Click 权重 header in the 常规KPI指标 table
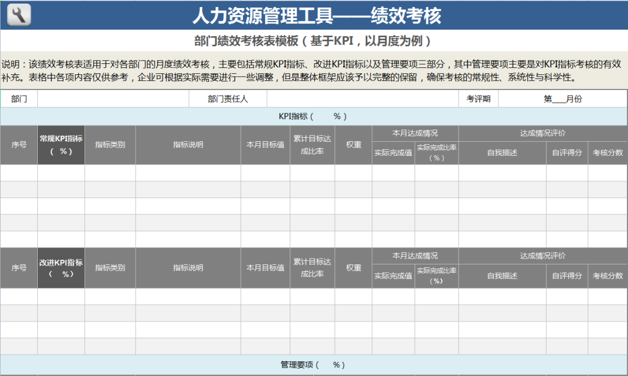 354,145
